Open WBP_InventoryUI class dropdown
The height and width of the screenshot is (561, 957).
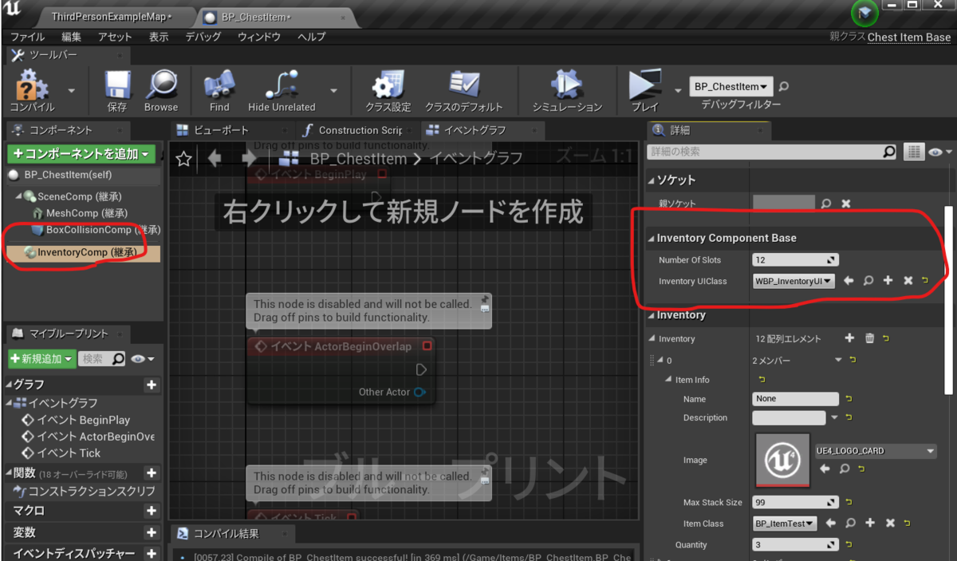coord(794,281)
